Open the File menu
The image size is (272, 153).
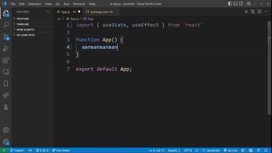[x=13, y=4]
